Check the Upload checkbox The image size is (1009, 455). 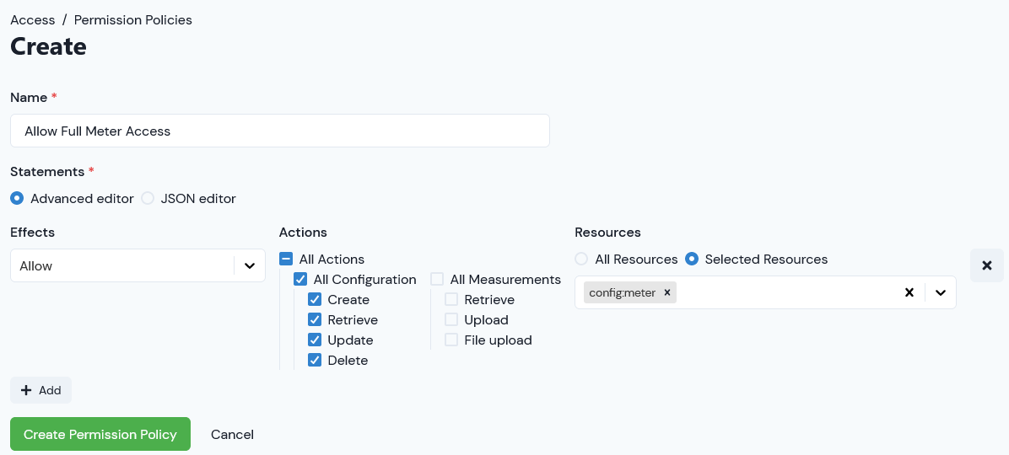tap(451, 320)
